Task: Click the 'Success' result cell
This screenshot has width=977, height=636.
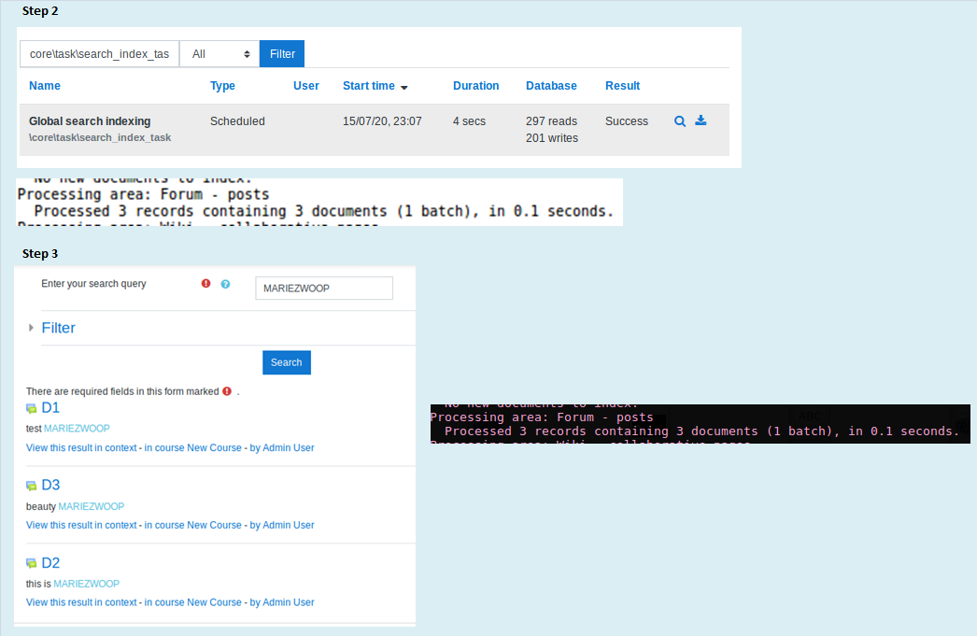Action: tap(627, 121)
